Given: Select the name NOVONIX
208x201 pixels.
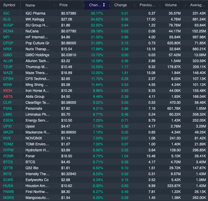Looking at the screenshot, I should tap(34, 138).
